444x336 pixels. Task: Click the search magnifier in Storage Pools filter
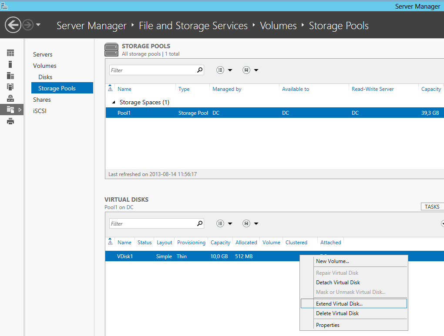(200, 70)
